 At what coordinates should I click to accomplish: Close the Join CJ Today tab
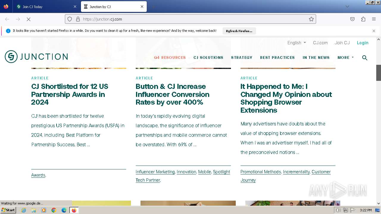75,7
